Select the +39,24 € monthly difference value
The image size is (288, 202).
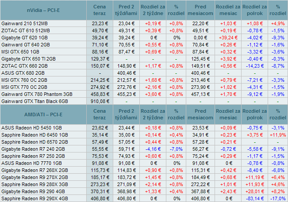tap(228, 38)
